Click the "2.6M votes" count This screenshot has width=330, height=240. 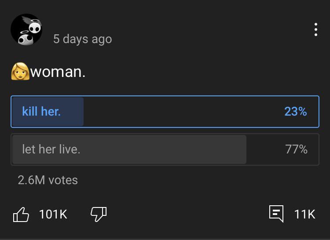tap(48, 180)
